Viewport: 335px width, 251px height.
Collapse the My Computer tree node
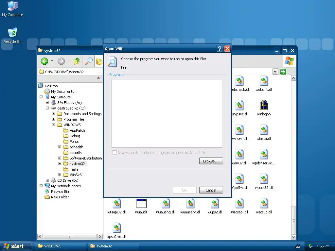tap(41, 97)
